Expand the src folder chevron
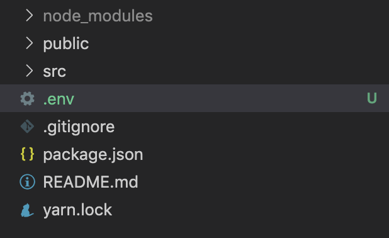 [30, 71]
